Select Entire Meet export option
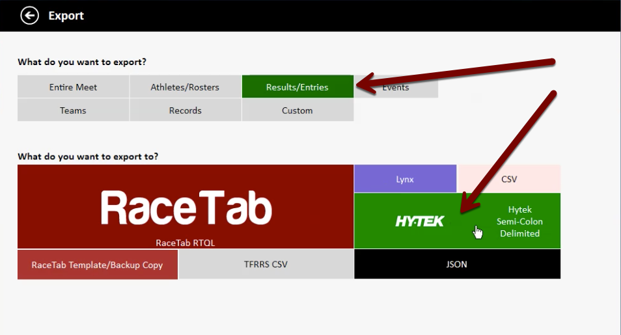The image size is (621, 335). click(74, 87)
